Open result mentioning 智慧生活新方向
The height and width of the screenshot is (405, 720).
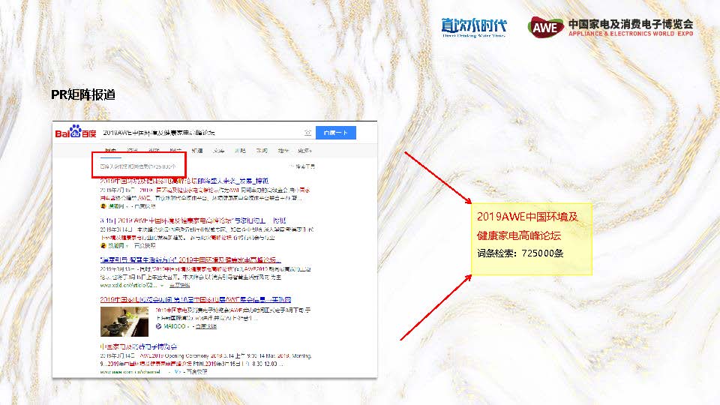click(190, 260)
